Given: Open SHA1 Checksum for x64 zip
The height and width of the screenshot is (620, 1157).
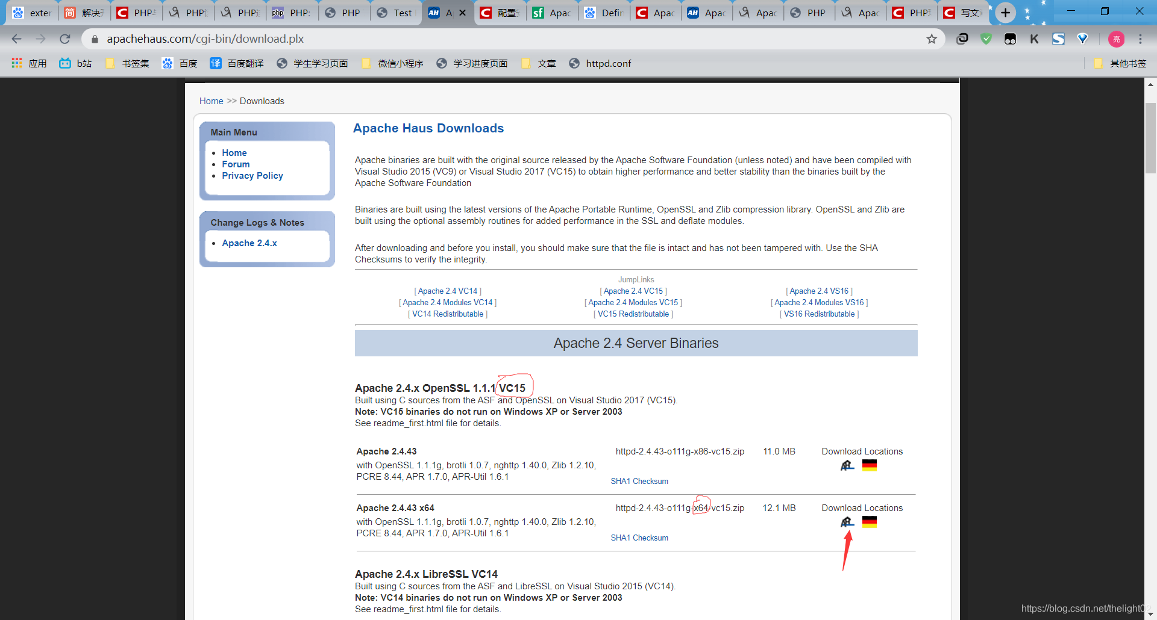Looking at the screenshot, I should tap(639, 538).
